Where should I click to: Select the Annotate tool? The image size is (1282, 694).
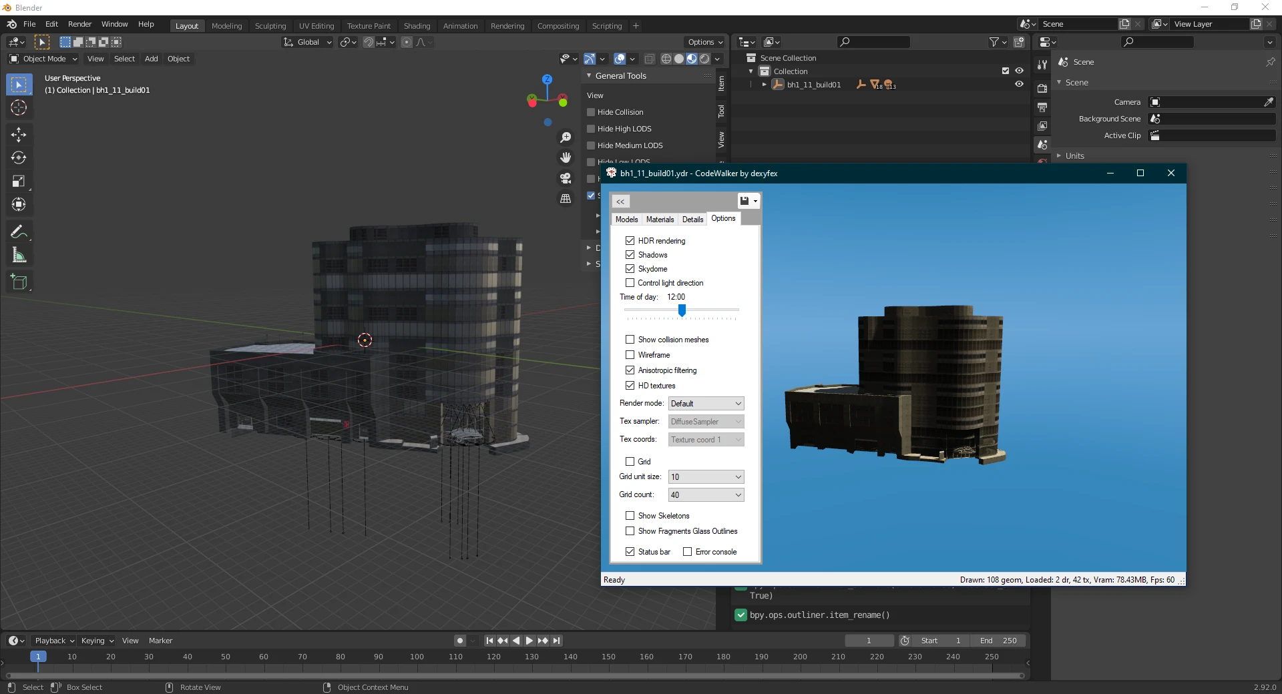pyautogui.click(x=19, y=232)
